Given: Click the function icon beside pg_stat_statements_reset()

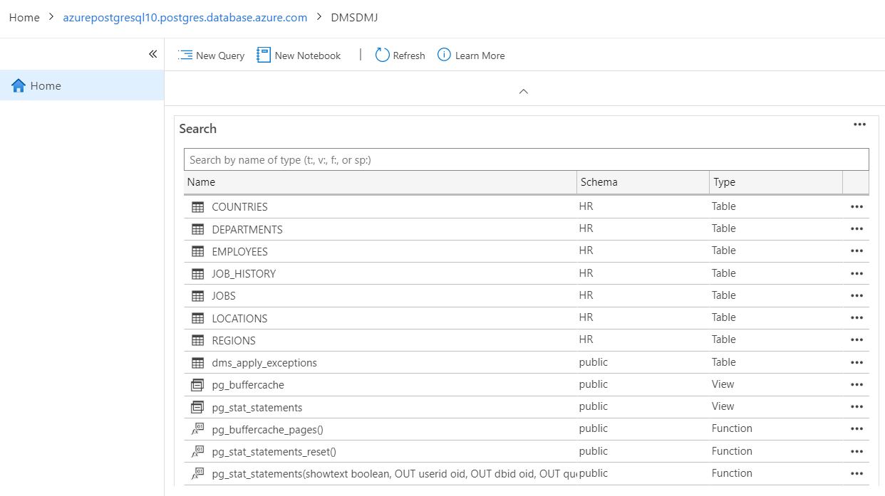Looking at the screenshot, I should 197,451.
